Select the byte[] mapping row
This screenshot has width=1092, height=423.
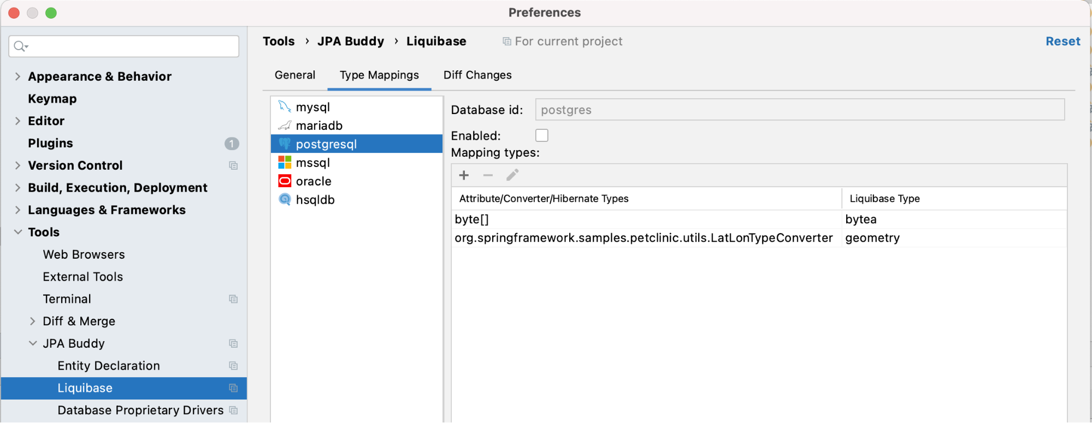[759, 219]
